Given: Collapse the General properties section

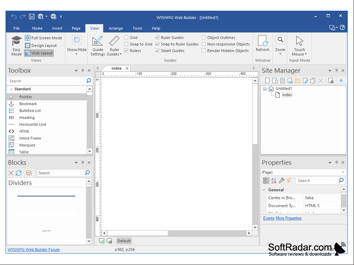Looking at the screenshot, I should pos(264,190).
